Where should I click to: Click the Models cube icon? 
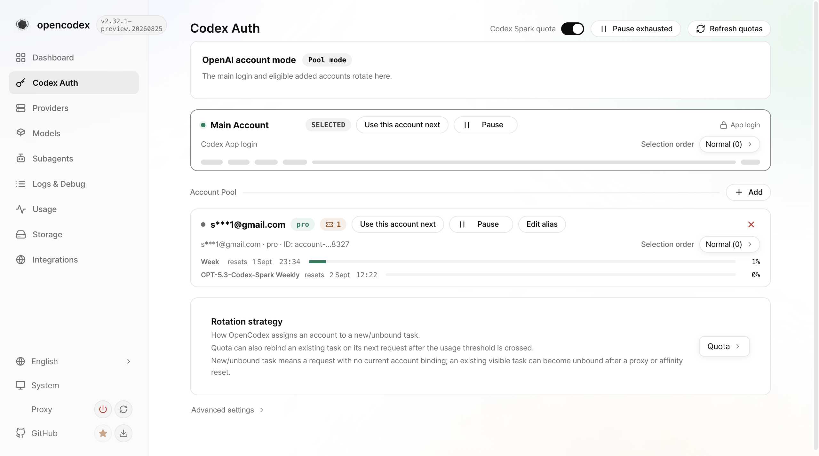(21, 133)
